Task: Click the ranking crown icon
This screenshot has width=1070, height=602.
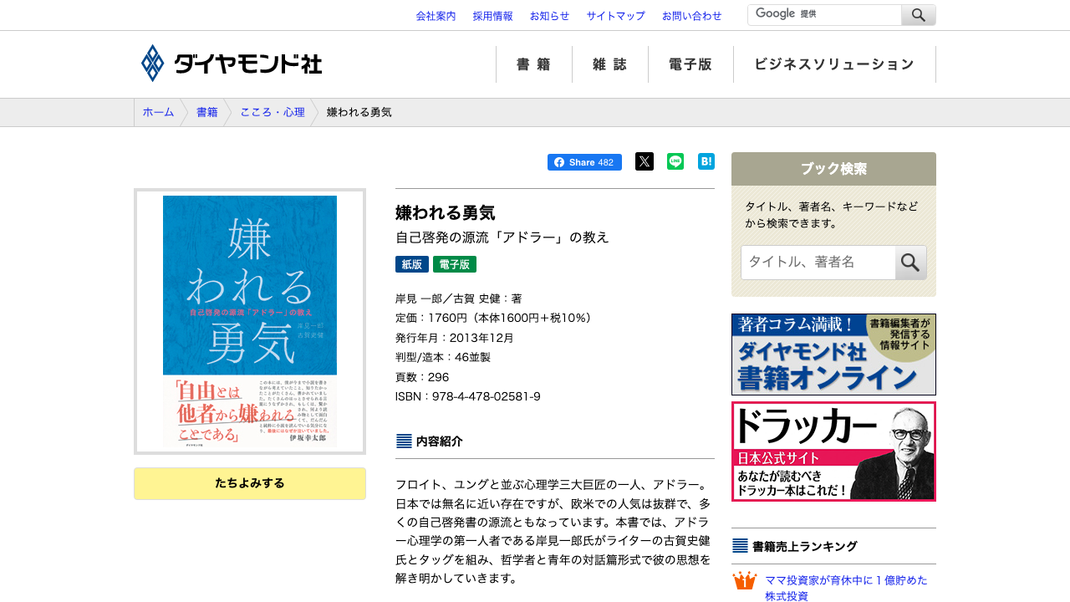Action: click(744, 581)
